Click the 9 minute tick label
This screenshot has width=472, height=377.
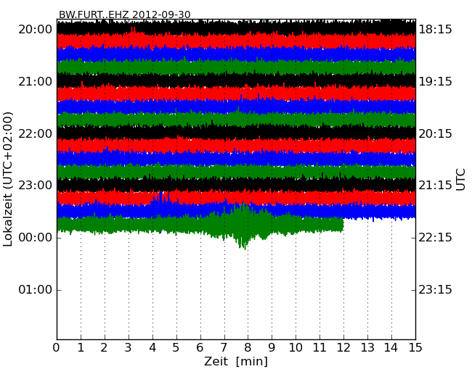pos(272,348)
